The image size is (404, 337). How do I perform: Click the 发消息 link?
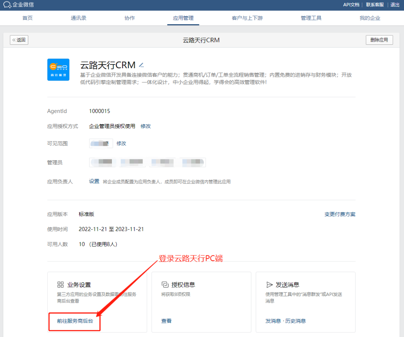pyautogui.click(x=273, y=321)
